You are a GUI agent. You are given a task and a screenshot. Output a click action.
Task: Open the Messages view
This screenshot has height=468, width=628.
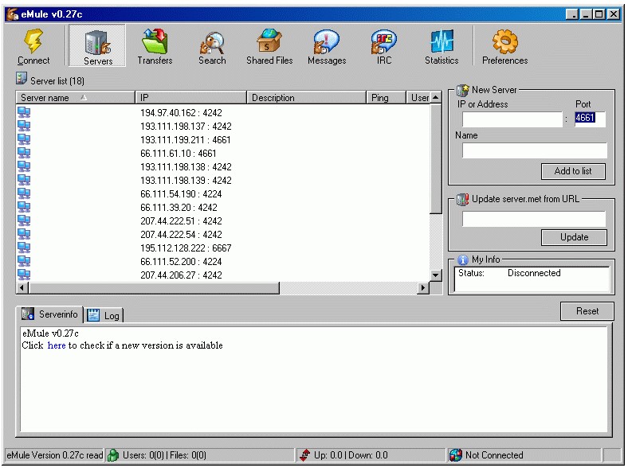tap(327, 45)
